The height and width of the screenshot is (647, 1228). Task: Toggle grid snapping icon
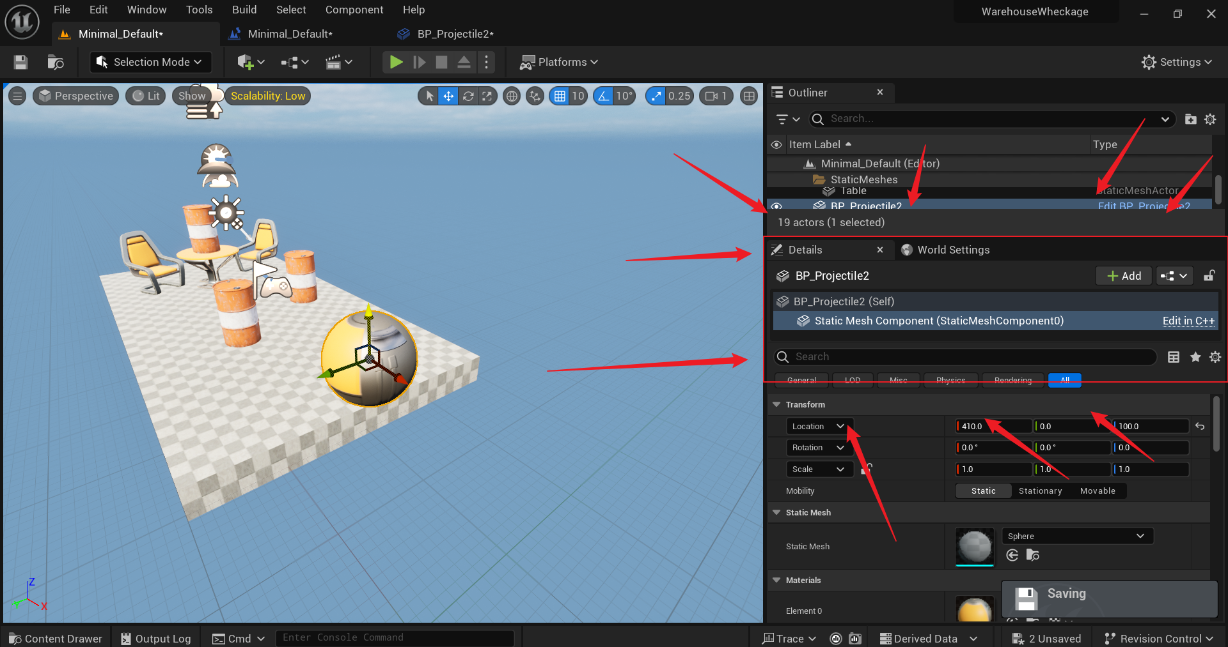point(560,96)
